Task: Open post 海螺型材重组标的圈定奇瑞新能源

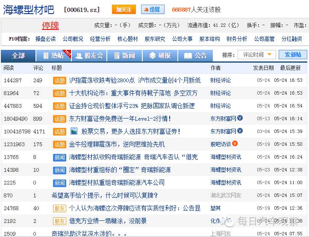Action: (120, 170)
